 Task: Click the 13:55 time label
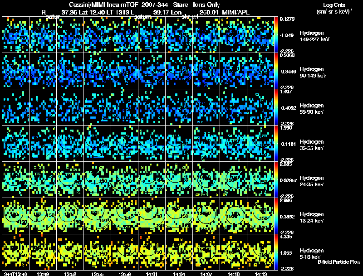click(x=98, y=274)
